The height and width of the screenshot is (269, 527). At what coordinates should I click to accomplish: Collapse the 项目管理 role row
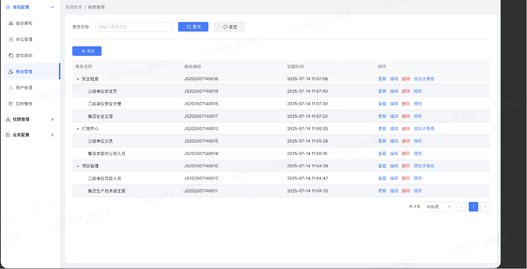[78, 166]
